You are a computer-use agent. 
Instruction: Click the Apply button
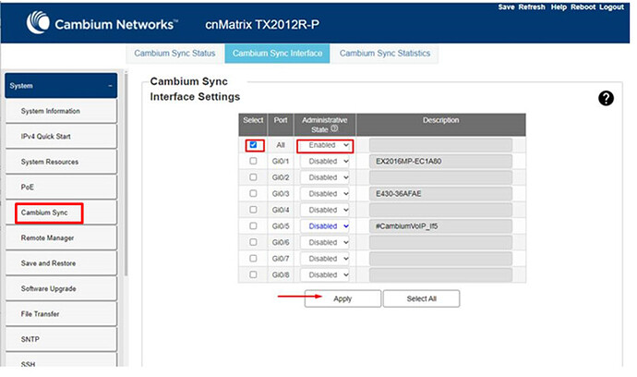coord(343,298)
